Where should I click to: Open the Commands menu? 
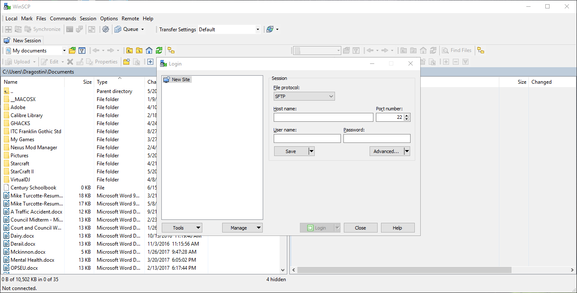click(x=63, y=19)
